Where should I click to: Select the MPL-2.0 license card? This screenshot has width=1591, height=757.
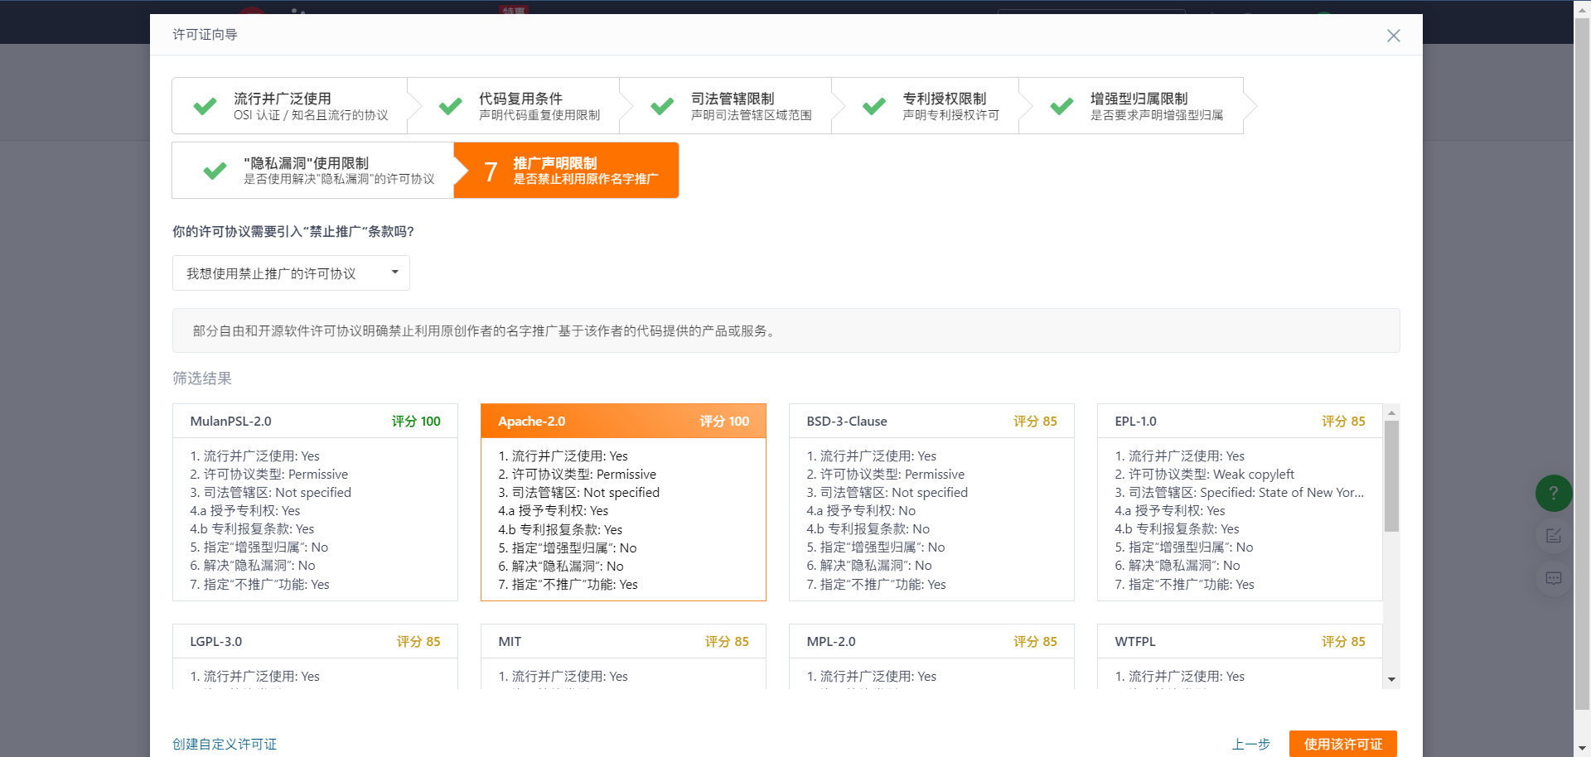(931, 657)
